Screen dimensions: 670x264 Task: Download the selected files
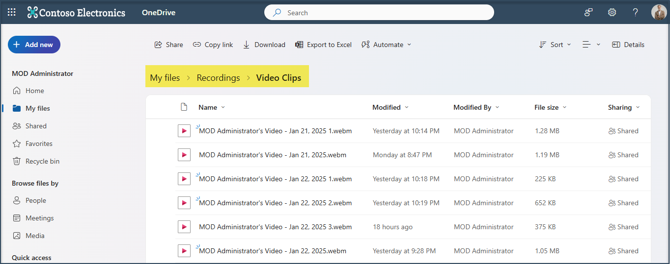(264, 45)
